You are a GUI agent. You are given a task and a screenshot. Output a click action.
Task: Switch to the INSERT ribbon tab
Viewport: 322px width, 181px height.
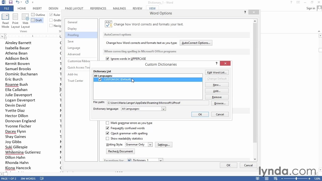(x=37, y=9)
